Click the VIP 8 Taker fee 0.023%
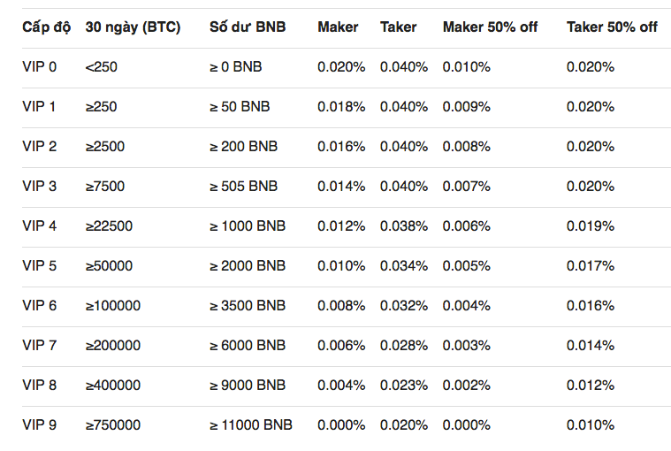Image resolution: width=671 pixels, height=451 pixels. tap(404, 386)
